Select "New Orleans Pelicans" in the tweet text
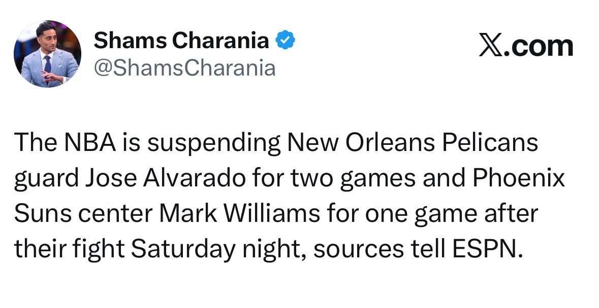 point(412,143)
